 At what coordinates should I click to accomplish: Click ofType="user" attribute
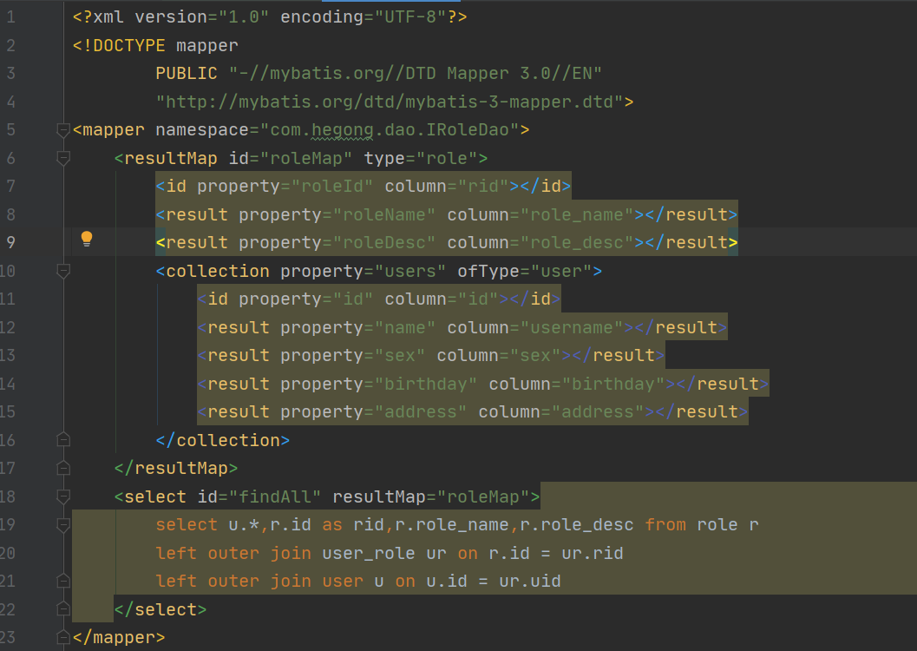[x=525, y=271]
